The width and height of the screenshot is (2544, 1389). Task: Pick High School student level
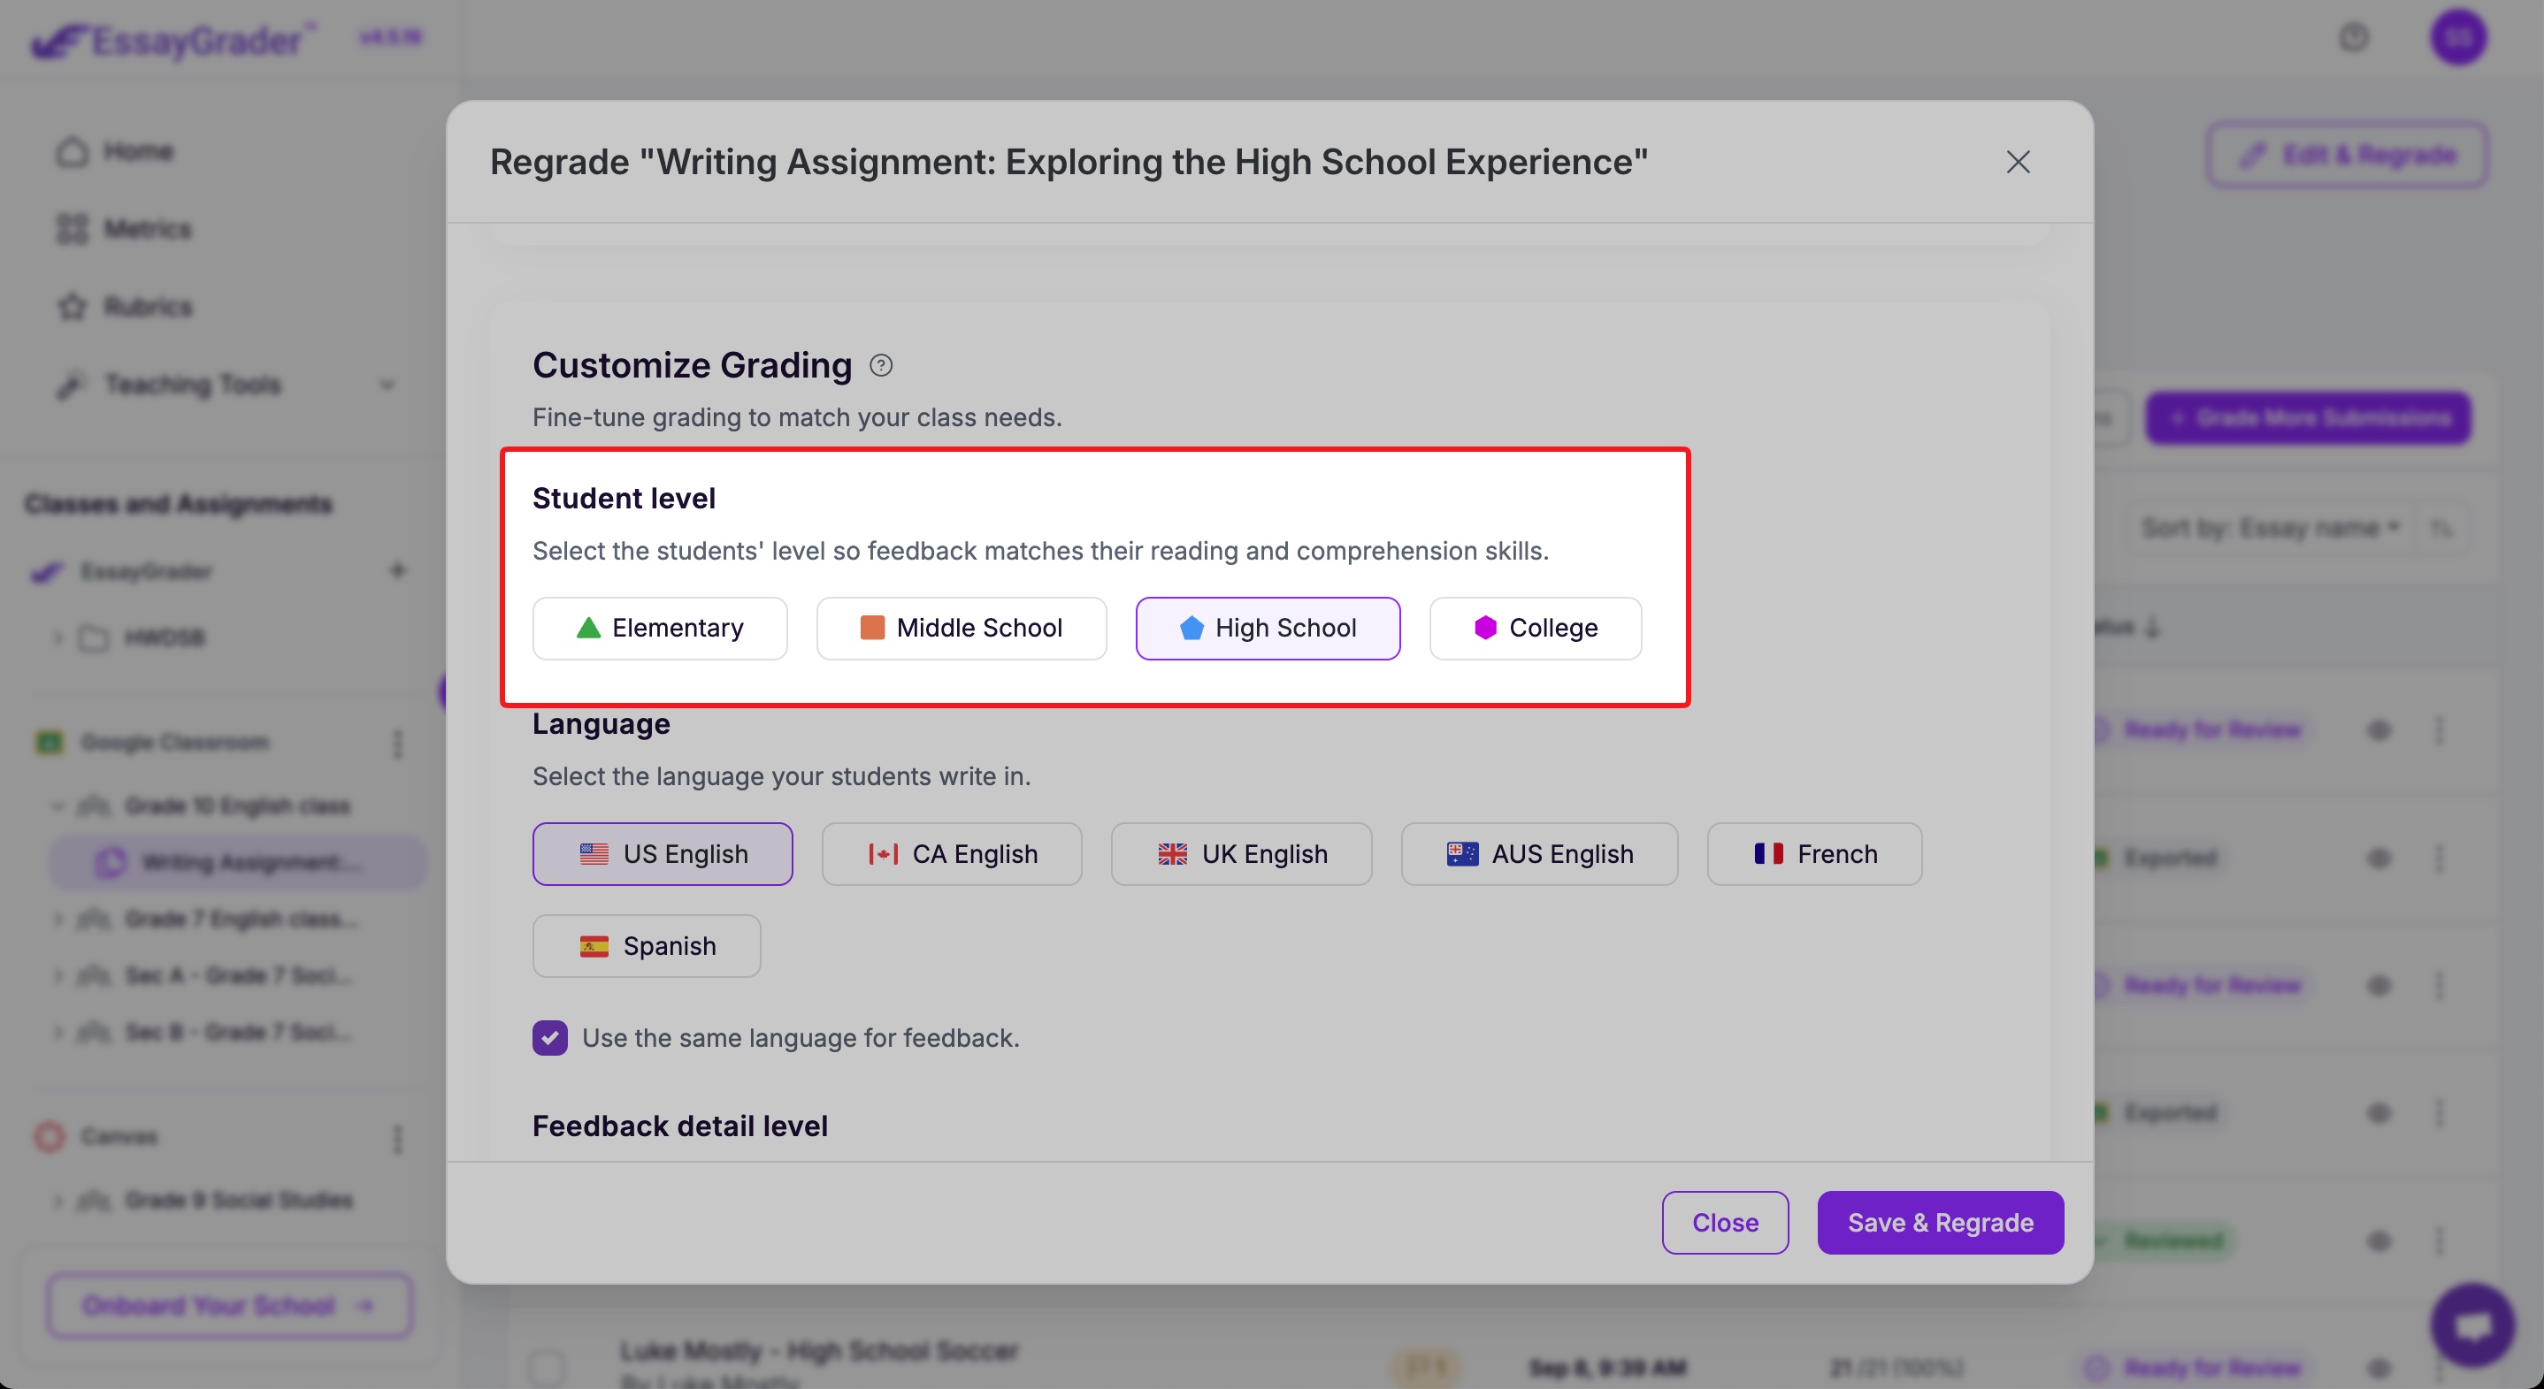pos(1267,628)
